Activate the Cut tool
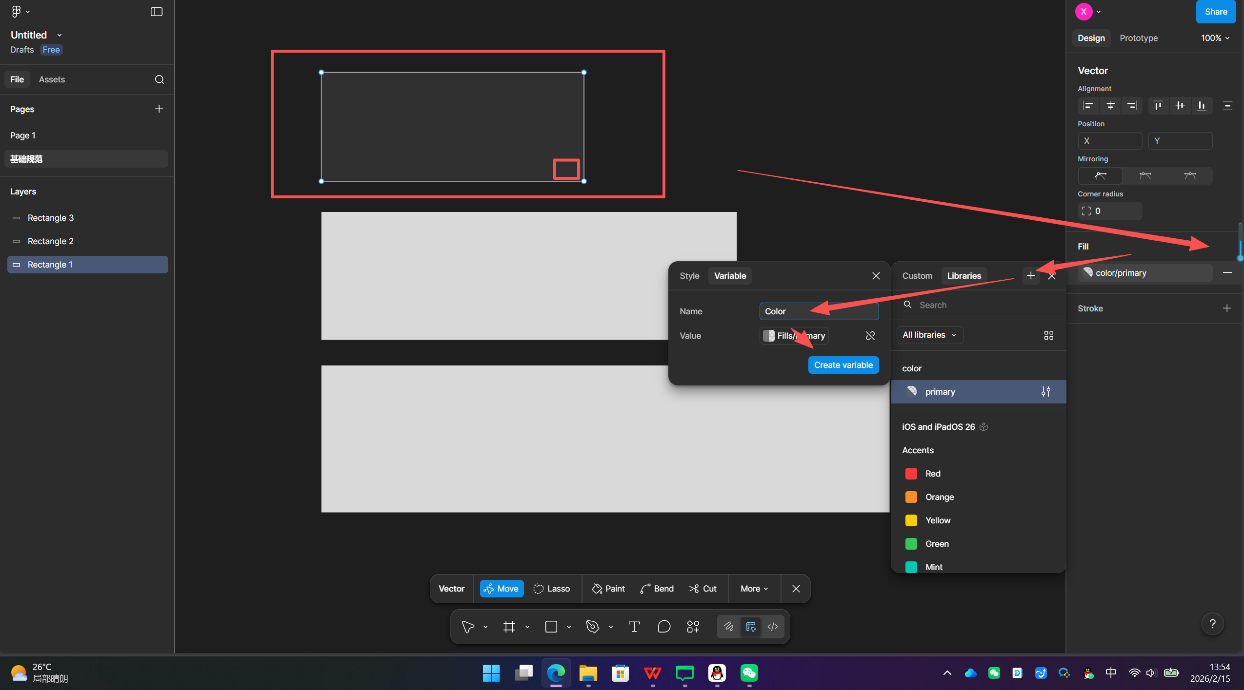 pos(702,589)
